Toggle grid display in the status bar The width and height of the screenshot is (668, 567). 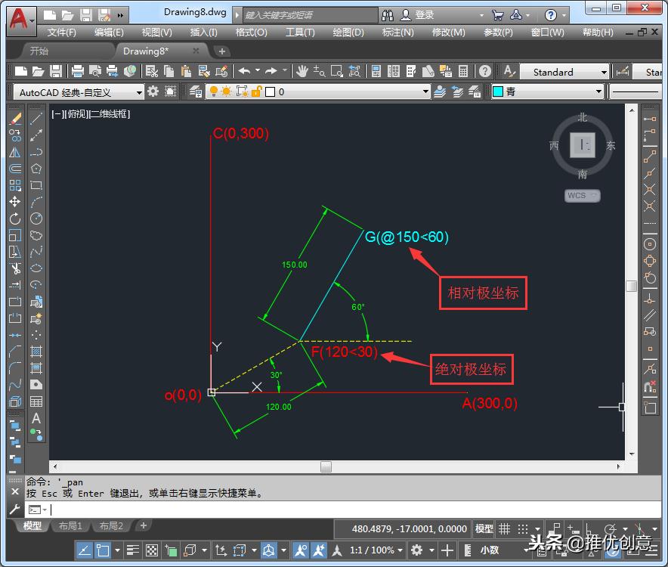pyautogui.click(x=505, y=528)
